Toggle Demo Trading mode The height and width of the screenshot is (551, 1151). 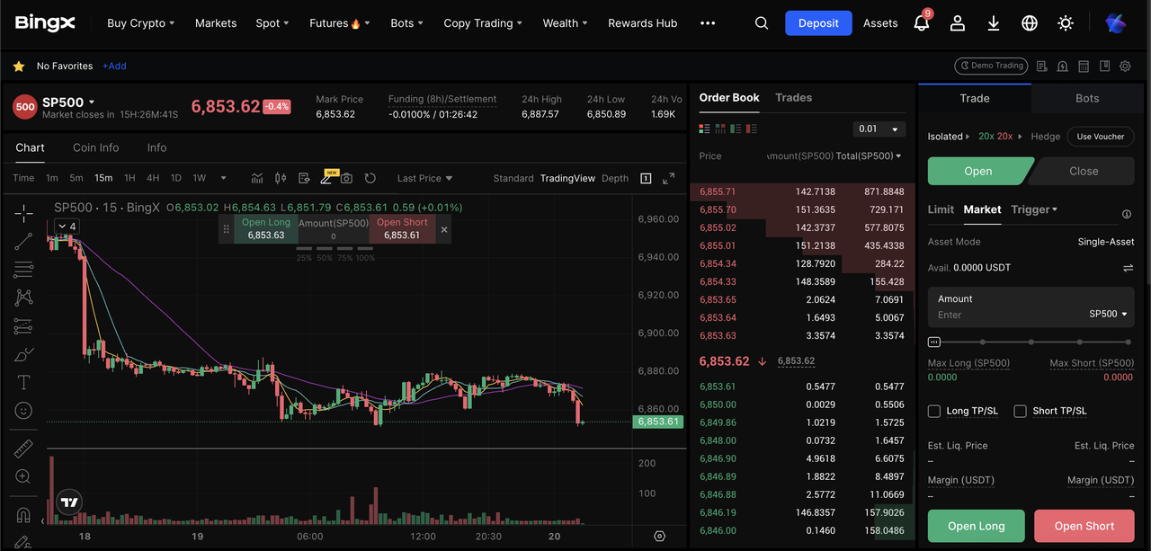990,66
